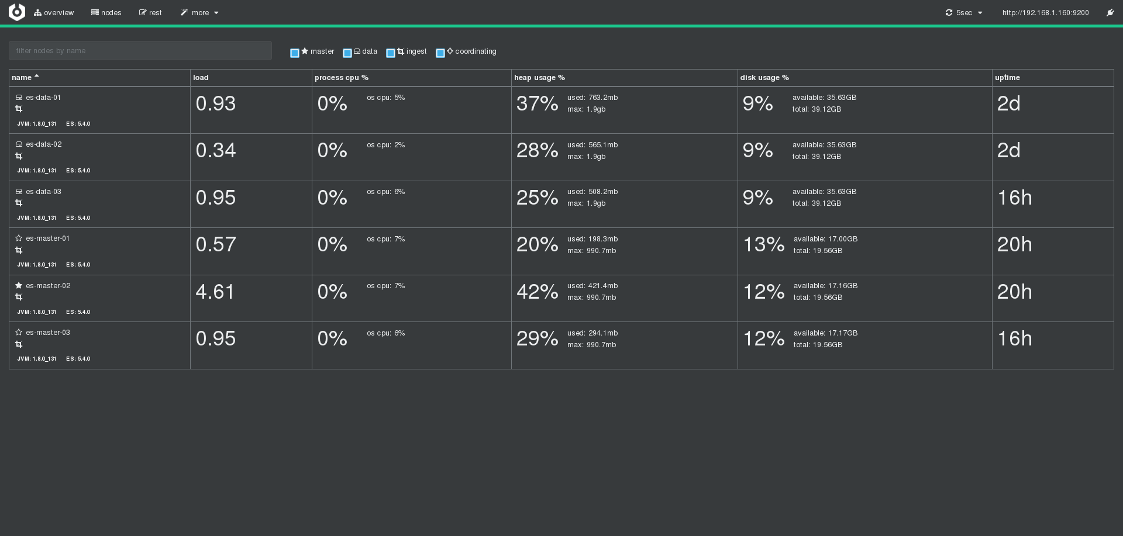Toggle the master node filter checkbox

pos(295,53)
